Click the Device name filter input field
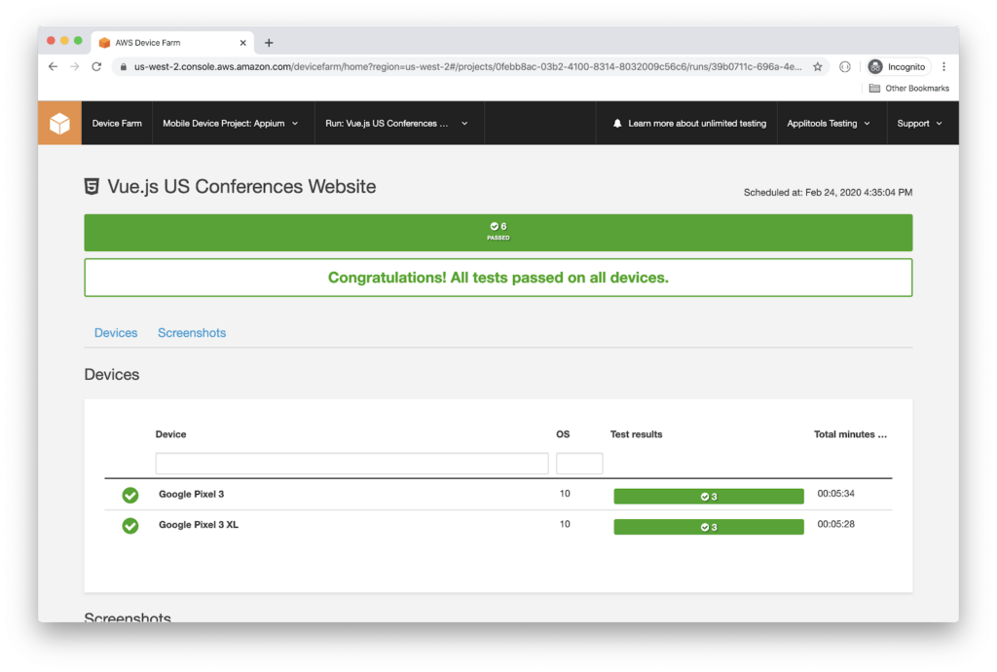The height and width of the screenshot is (672, 997). click(351, 464)
